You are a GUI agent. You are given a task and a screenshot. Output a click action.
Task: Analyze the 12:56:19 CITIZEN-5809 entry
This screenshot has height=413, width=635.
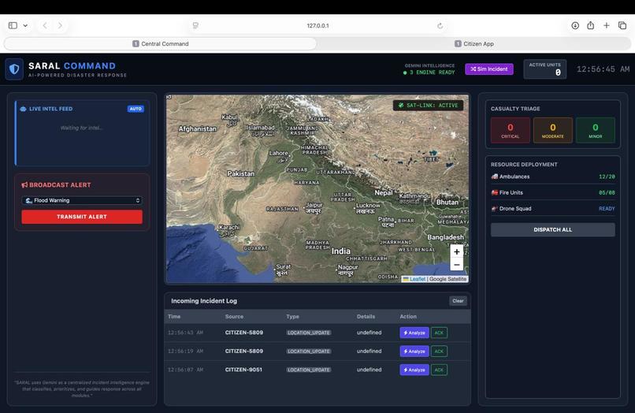[414, 352]
